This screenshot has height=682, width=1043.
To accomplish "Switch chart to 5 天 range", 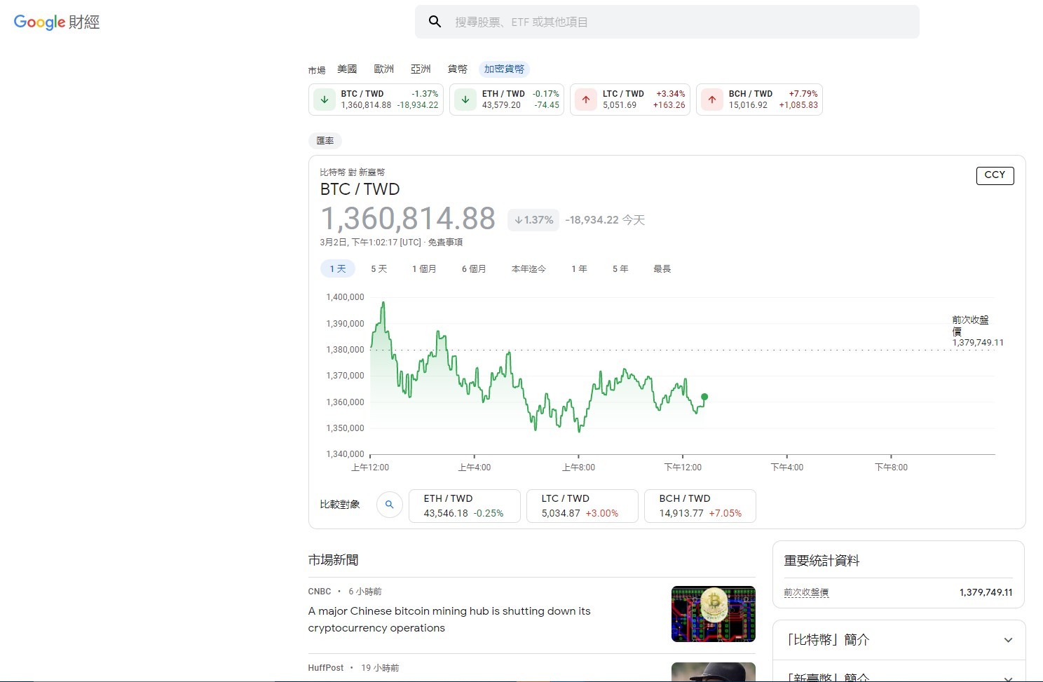I will click(379, 268).
